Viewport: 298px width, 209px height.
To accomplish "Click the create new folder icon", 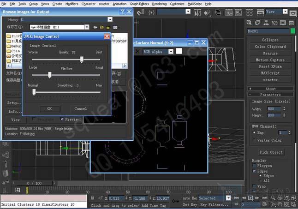I will click(108, 28).
